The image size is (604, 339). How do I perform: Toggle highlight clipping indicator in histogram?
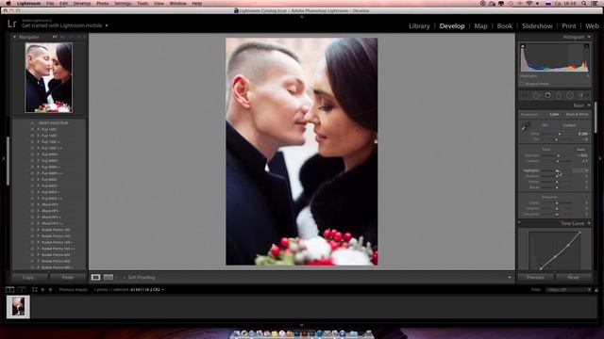pos(586,46)
